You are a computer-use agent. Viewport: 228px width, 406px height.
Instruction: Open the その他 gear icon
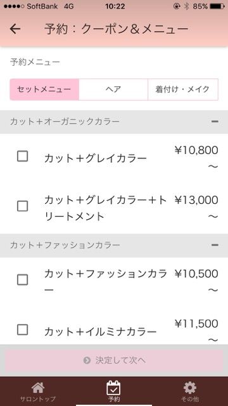pyautogui.click(x=190, y=388)
